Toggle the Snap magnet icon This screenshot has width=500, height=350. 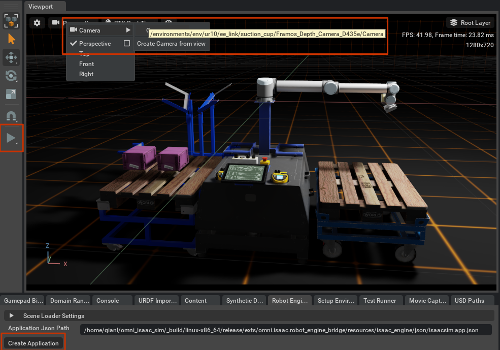tap(11, 116)
